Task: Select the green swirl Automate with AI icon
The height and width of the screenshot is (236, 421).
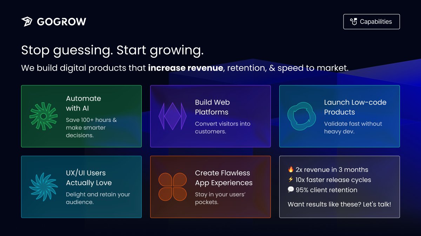Action: (x=43, y=116)
